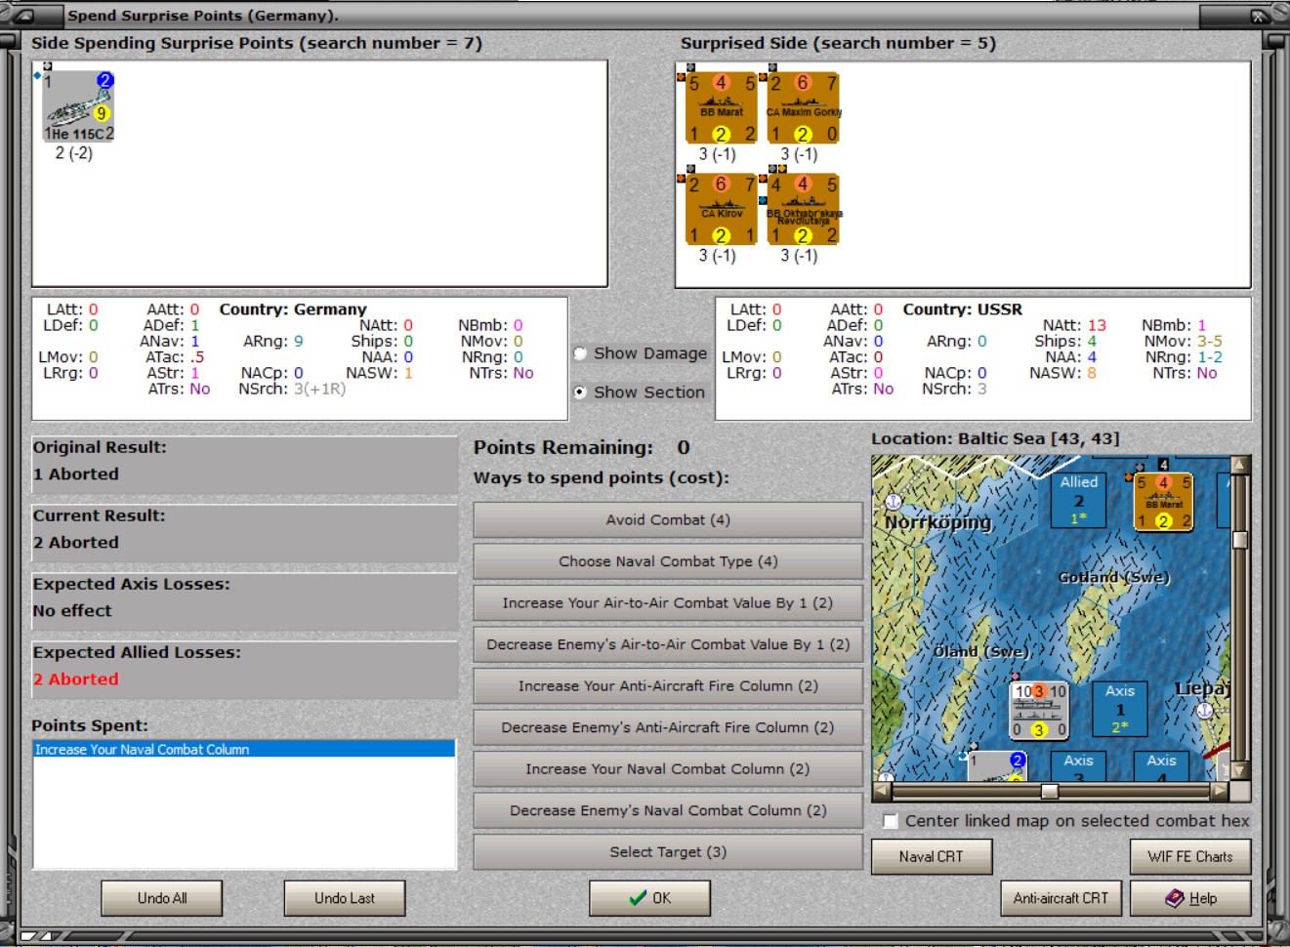Click the Axis 1 sea box on map
The image size is (1290, 947).
(x=1120, y=710)
